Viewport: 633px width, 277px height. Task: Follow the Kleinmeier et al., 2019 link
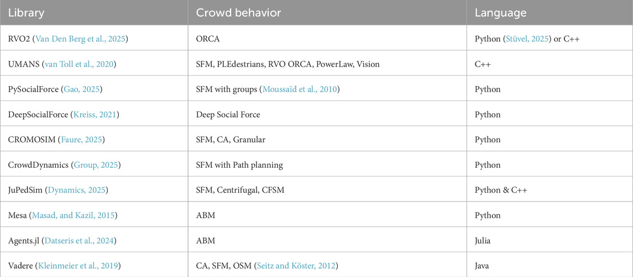(77, 266)
